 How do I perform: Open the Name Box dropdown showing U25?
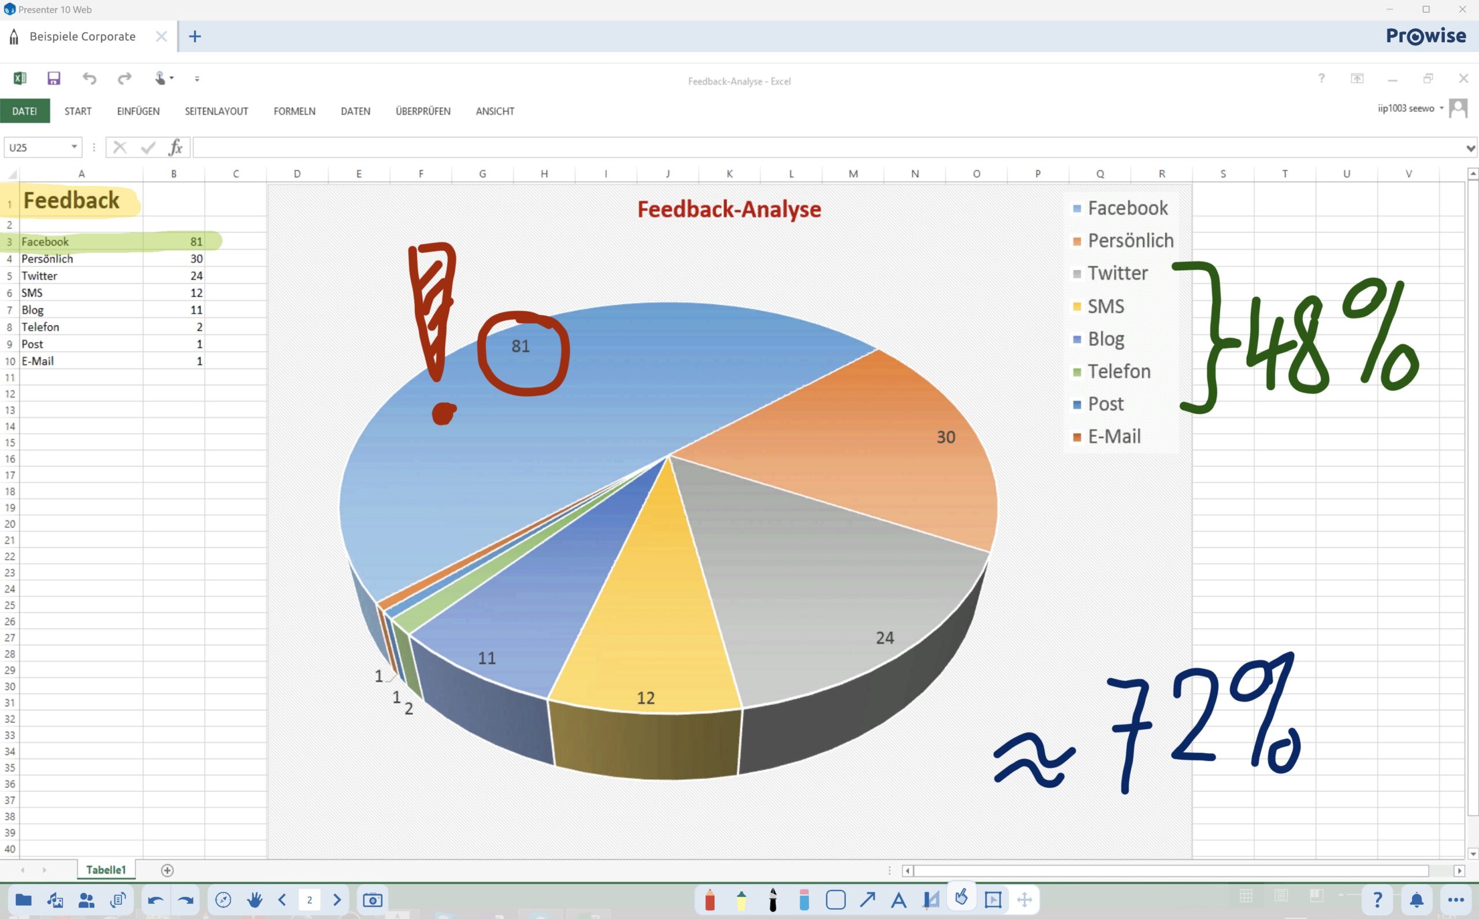click(x=74, y=147)
